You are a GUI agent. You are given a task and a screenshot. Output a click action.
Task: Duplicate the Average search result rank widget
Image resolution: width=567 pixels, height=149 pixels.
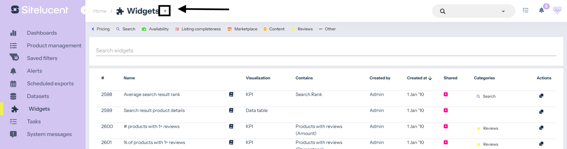click(x=541, y=96)
